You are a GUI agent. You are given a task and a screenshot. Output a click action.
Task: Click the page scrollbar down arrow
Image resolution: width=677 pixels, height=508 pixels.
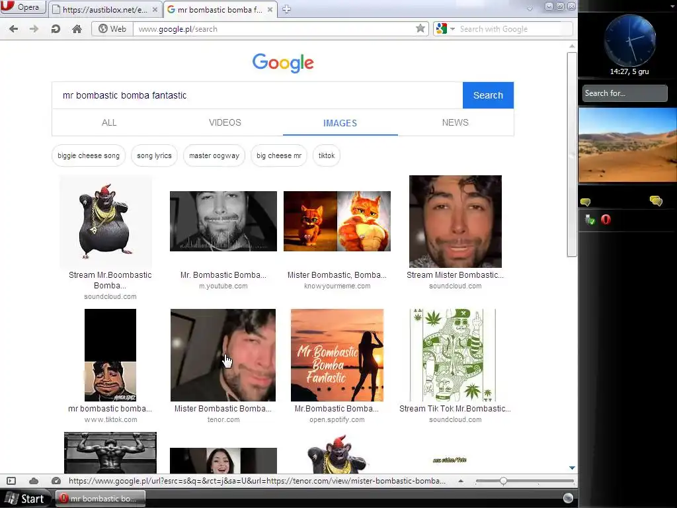(x=572, y=468)
